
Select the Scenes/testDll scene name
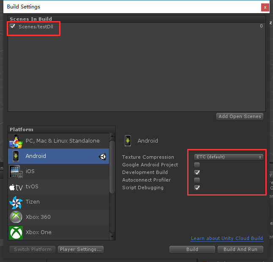(36, 27)
